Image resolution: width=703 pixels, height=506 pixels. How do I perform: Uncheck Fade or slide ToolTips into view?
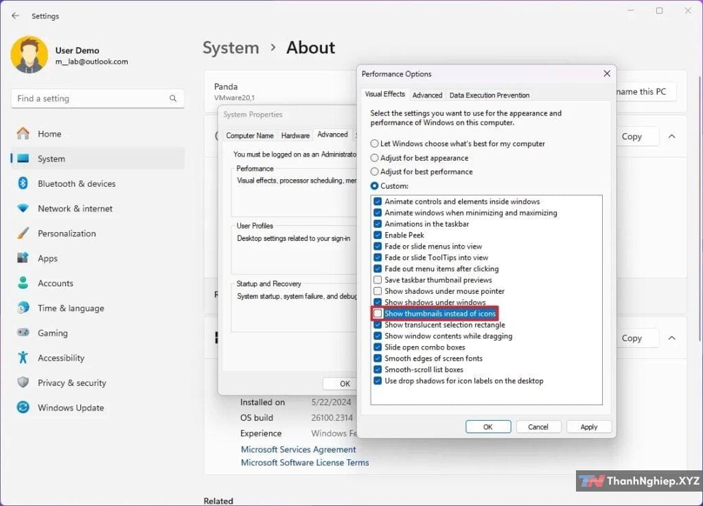pos(378,257)
